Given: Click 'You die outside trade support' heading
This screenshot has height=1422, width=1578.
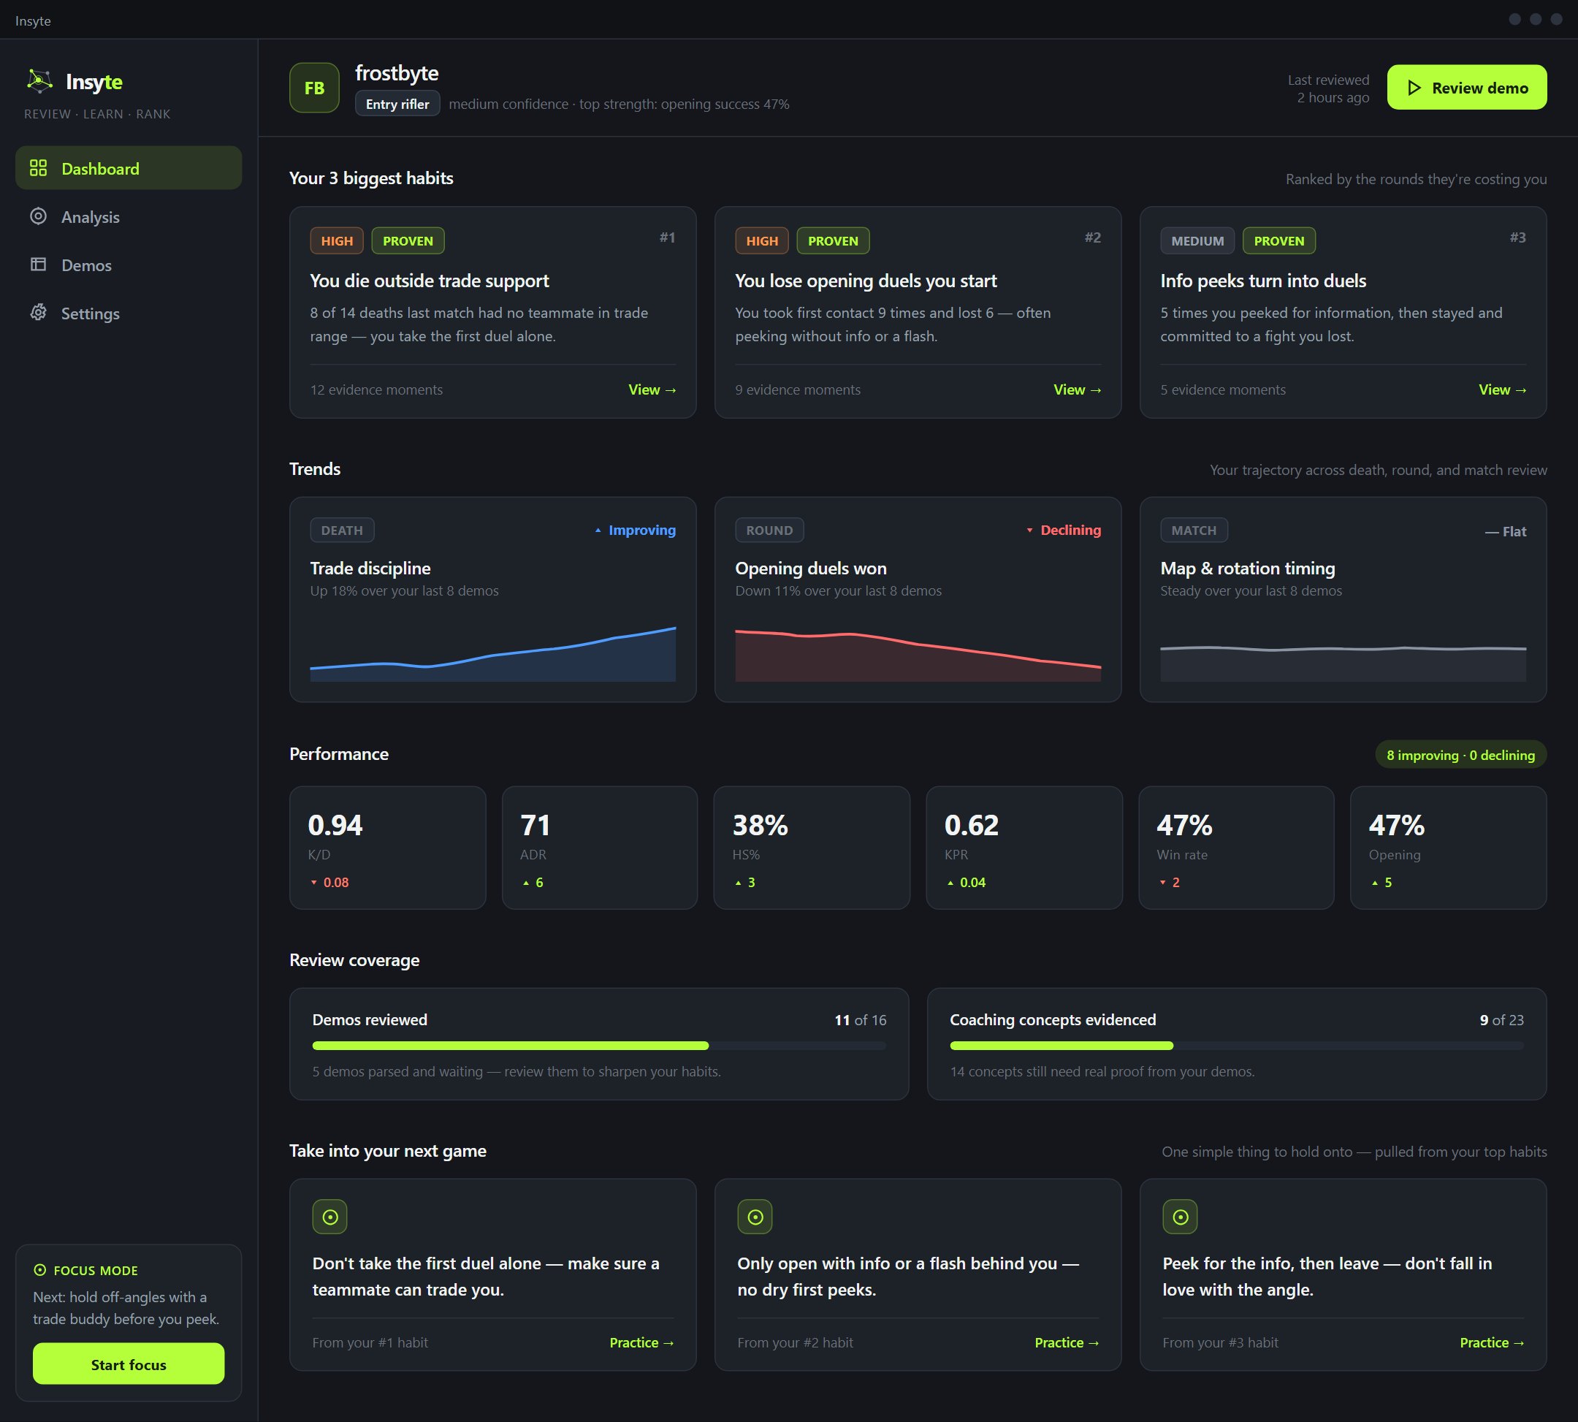Looking at the screenshot, I should 429,281.
